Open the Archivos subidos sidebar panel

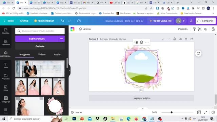(x=6, y=54)
